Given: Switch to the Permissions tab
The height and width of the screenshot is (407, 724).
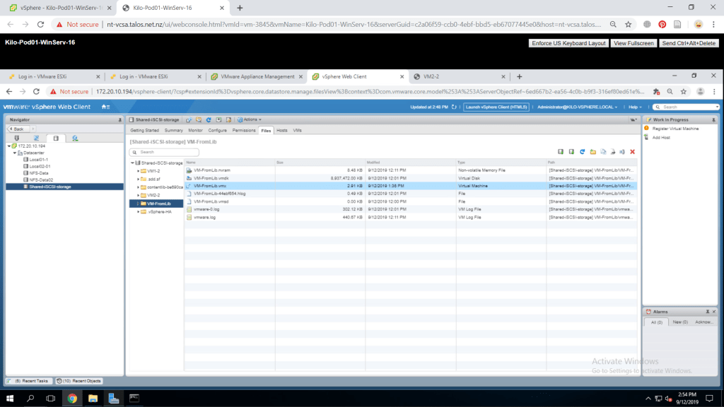Looking at the screenshot, I should tap(244, 131).
